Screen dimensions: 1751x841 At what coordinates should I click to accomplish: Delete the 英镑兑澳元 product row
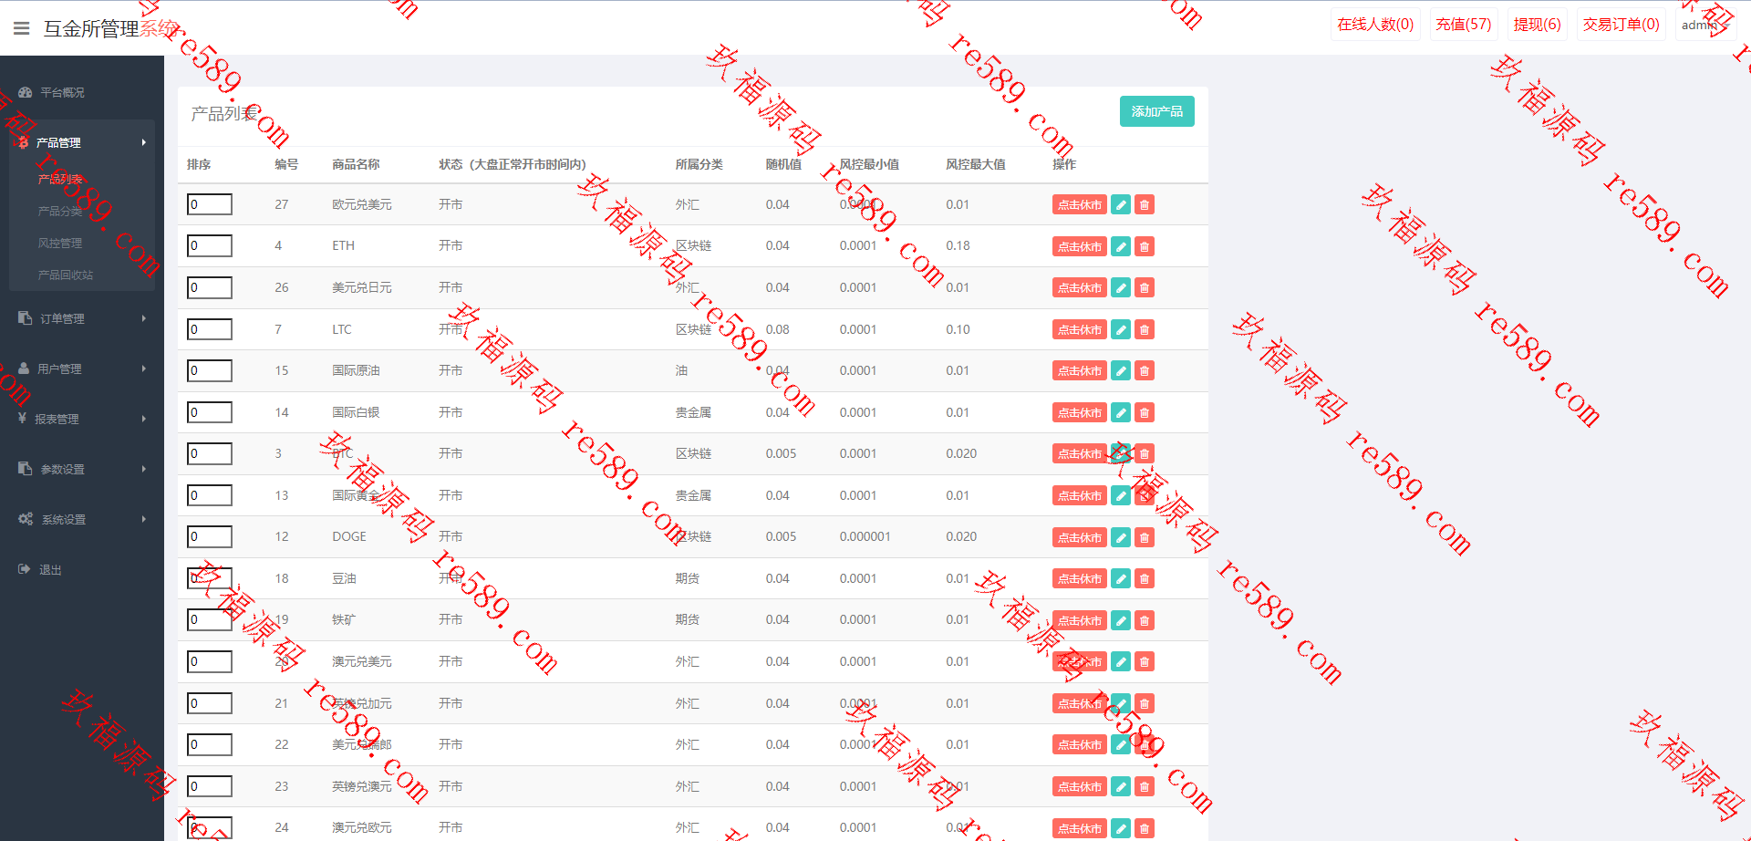click(x=1145, y=786)
